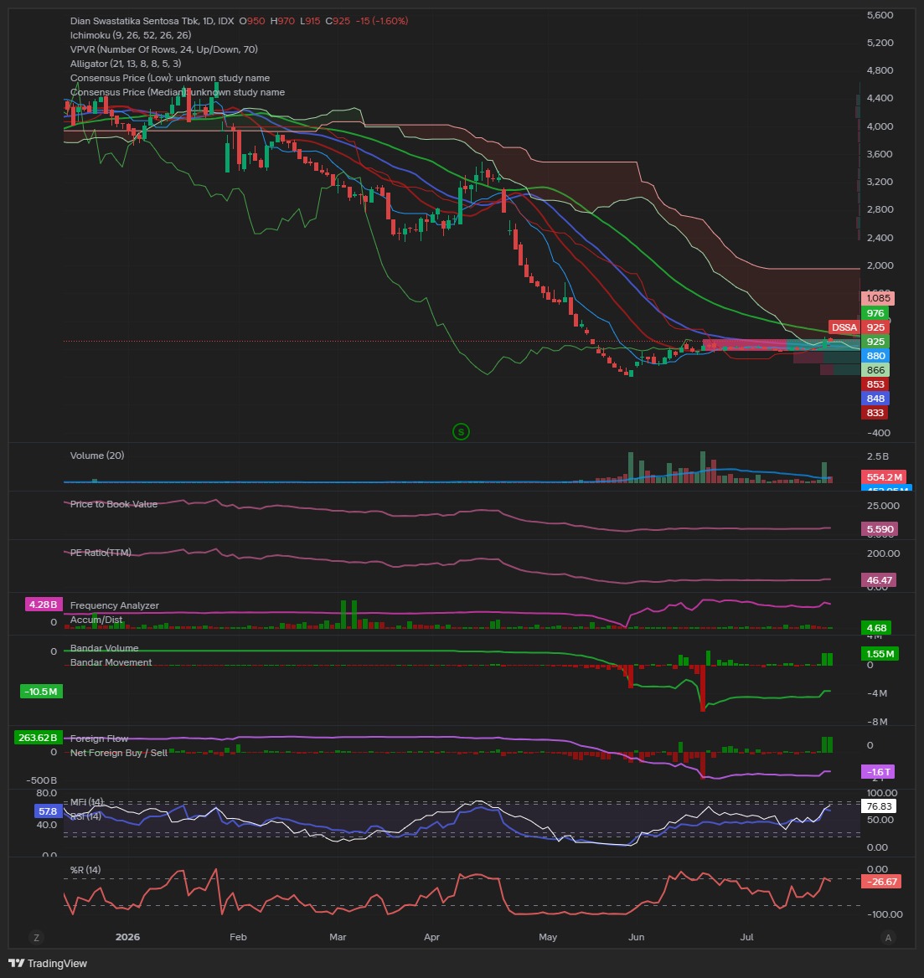This screenshot has width=924, height=978.
Task: Click the May label on time axis
Action: 548,937
